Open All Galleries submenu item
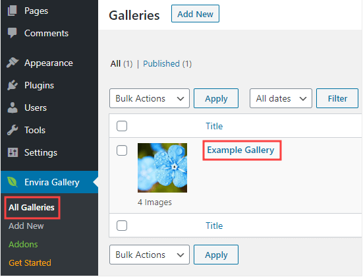 [32, 207]
